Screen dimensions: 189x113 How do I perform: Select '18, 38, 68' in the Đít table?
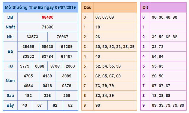[x=161, y=96]
